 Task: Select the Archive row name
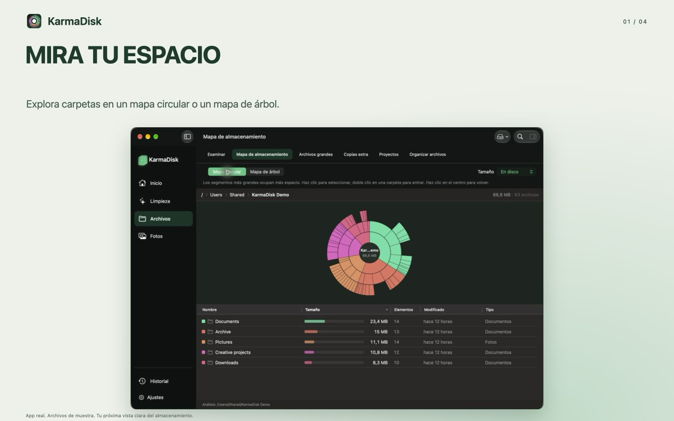(x=223, y=332)
